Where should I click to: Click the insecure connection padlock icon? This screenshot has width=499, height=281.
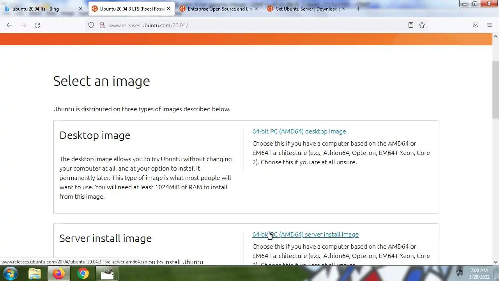click(x=102, y=25)
